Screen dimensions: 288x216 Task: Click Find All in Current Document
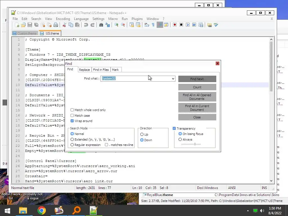tap(197, 108)
